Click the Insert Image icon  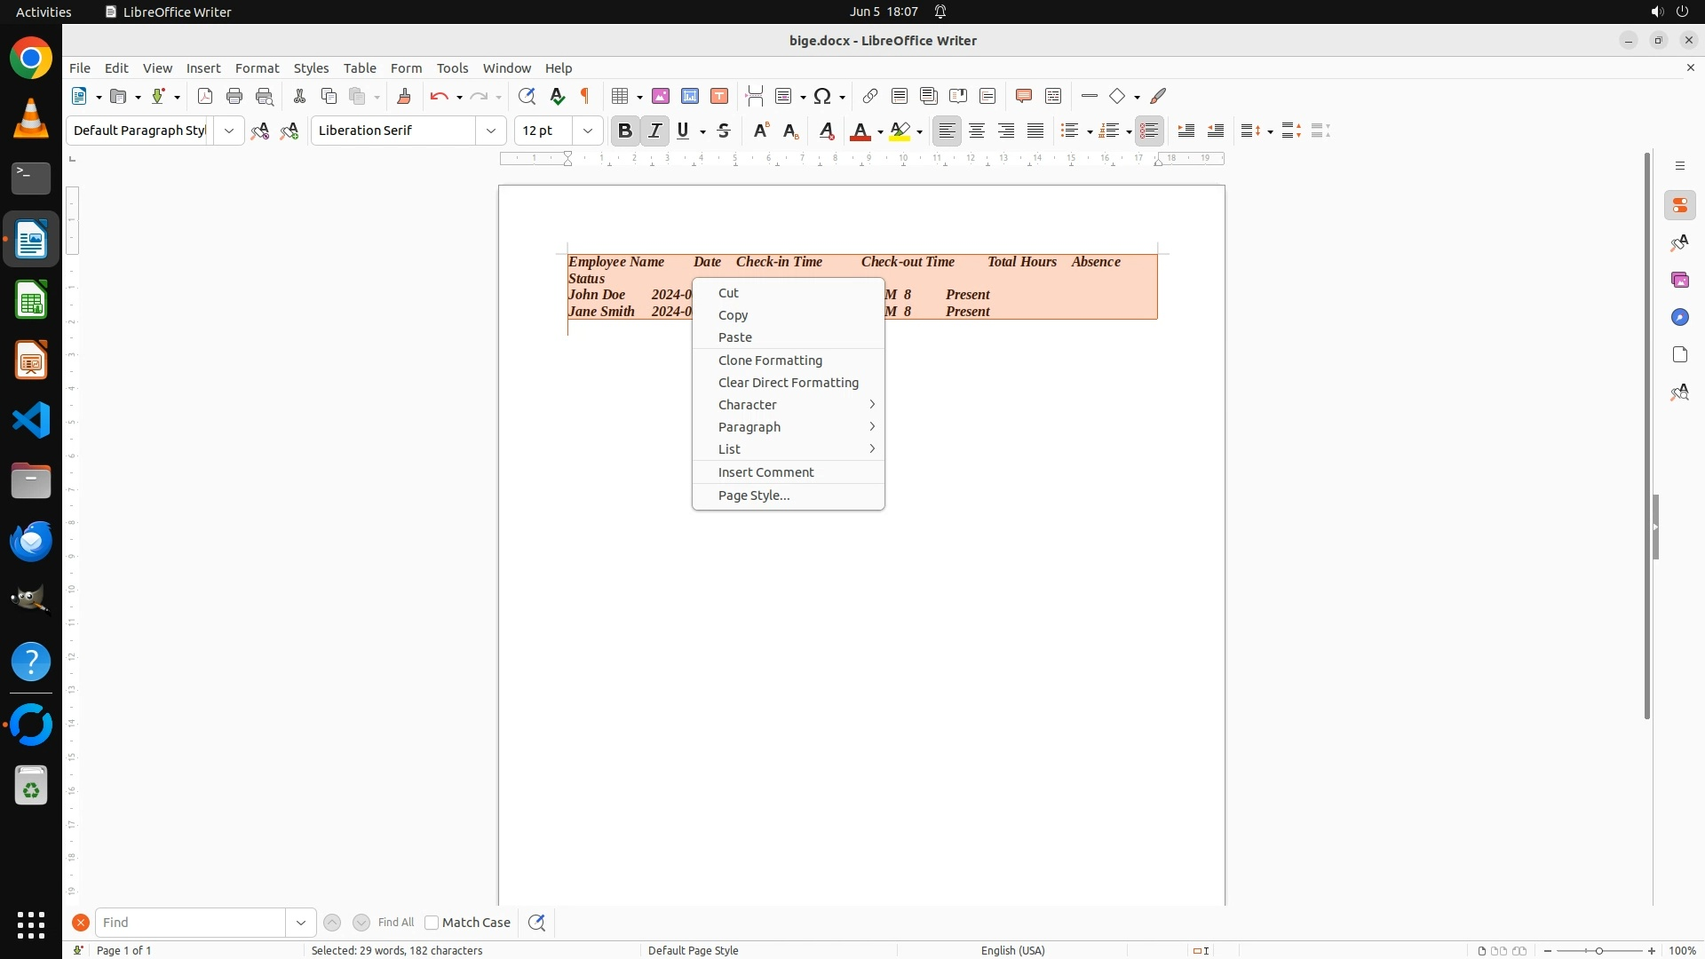[661, 96]
